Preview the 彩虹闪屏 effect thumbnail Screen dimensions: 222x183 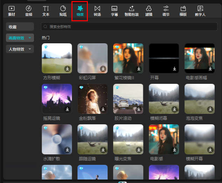92,58
